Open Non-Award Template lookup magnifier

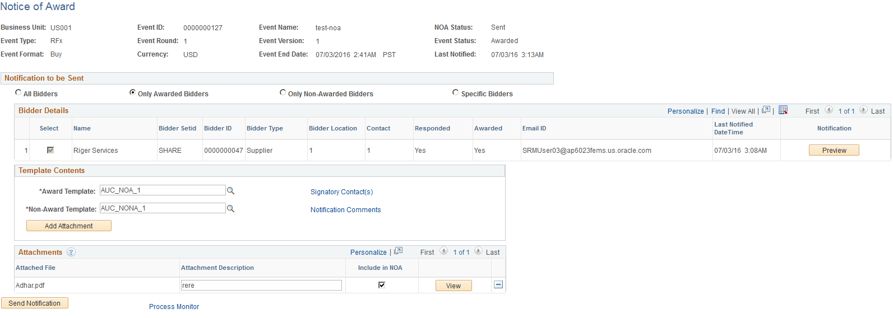point(230,209)
